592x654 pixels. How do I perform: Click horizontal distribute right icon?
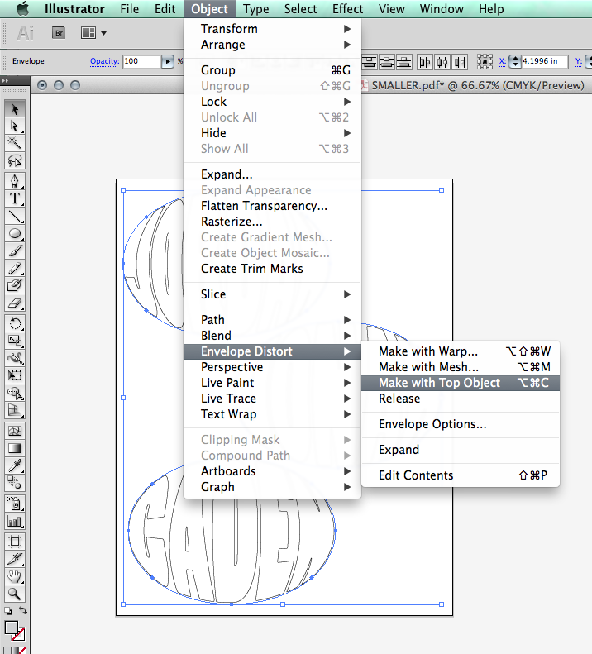click(x=461, y=62)
